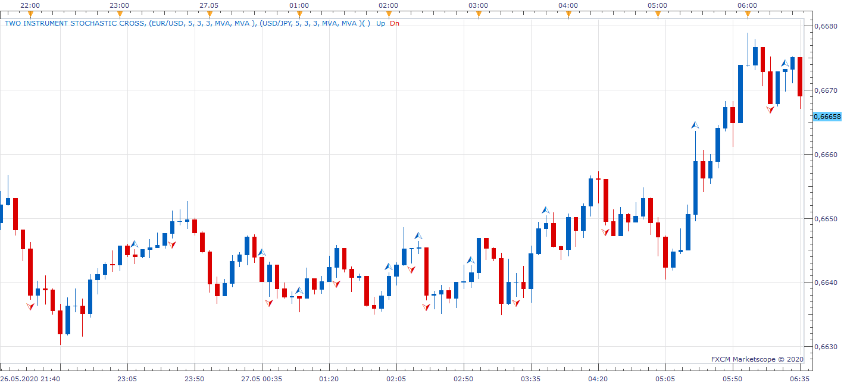
Task: Select the orange marker under 27.05
Action: pos(210,14)
